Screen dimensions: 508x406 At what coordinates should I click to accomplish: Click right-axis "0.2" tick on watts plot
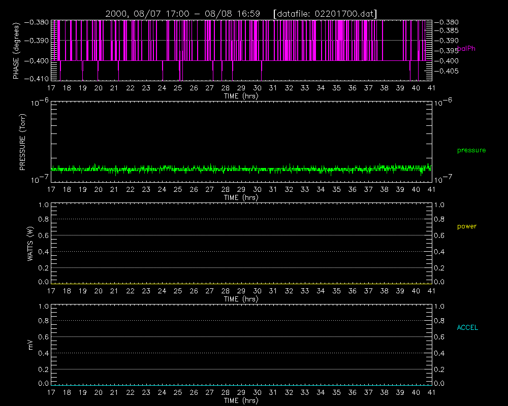tap(439, 268)
